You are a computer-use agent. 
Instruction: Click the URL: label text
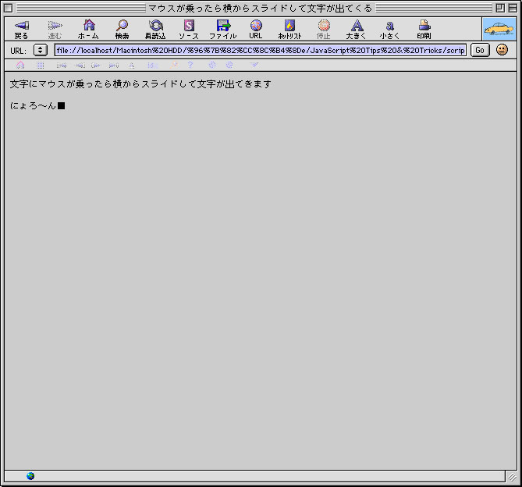tap(18, 51)
